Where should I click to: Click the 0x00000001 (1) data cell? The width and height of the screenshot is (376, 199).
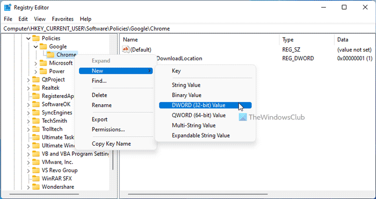[x=355, y=58]
